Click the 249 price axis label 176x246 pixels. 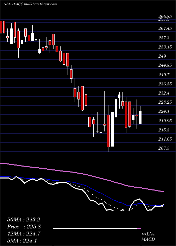tap(163, 56)
